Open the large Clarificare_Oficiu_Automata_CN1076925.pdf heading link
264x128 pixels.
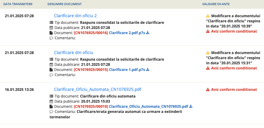pos(98,89)
